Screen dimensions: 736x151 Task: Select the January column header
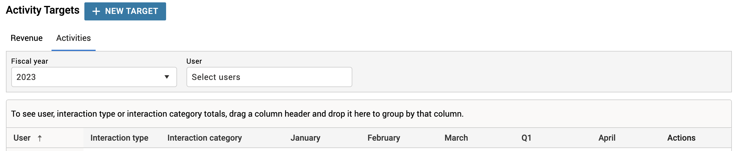[x=305, y=138]
